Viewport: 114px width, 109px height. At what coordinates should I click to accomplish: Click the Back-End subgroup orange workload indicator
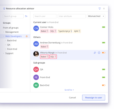104,85
